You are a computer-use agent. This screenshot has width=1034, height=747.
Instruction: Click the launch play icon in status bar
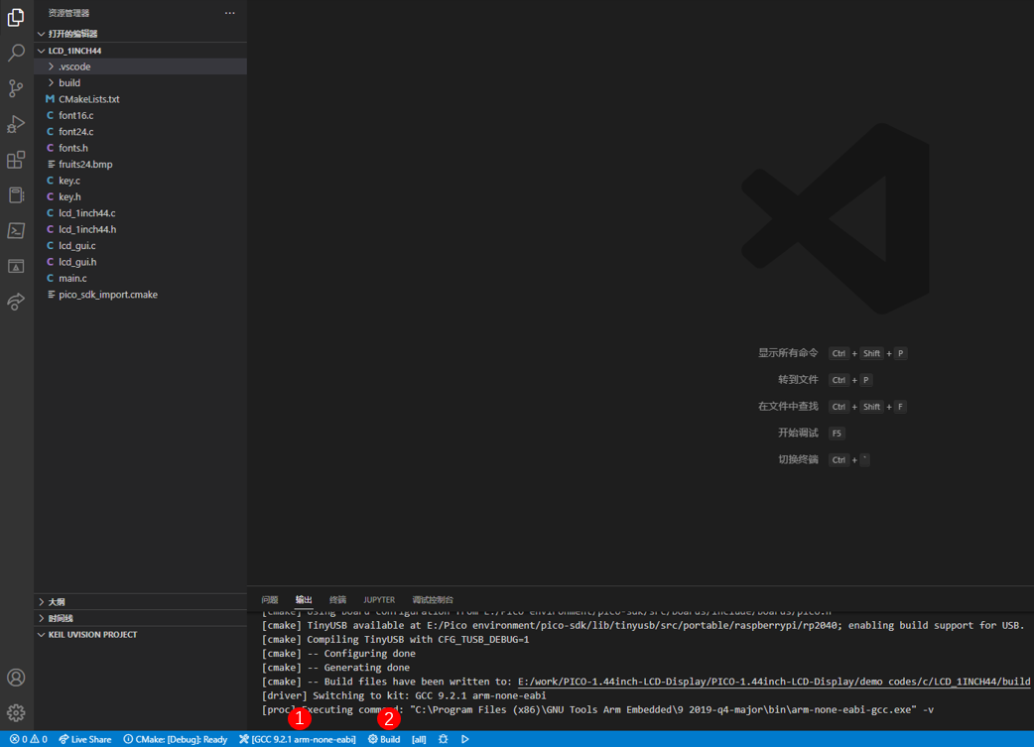[x=465, y=739]
